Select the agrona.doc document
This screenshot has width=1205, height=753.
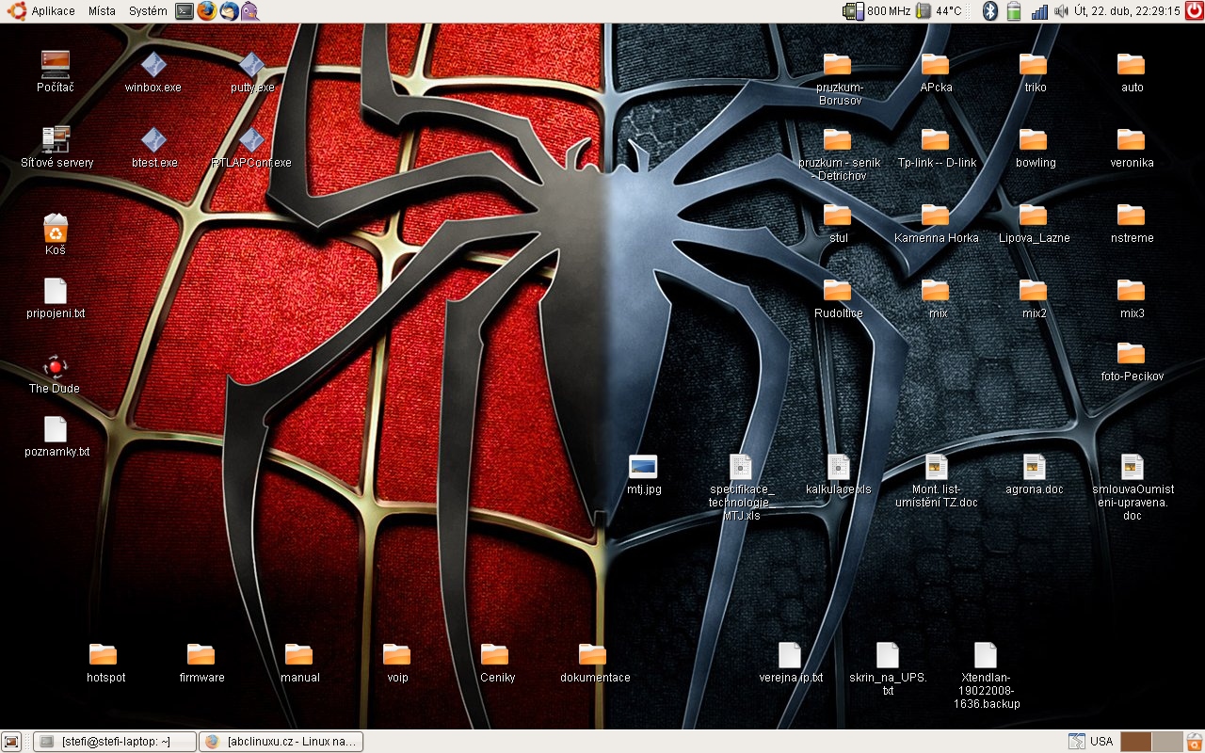(1034, 475)
